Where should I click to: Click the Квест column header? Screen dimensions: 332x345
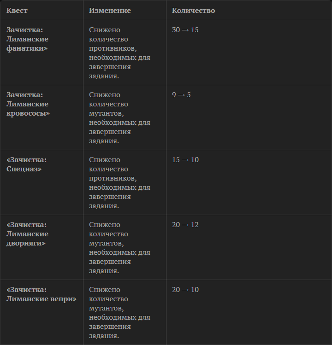(17, 10)
